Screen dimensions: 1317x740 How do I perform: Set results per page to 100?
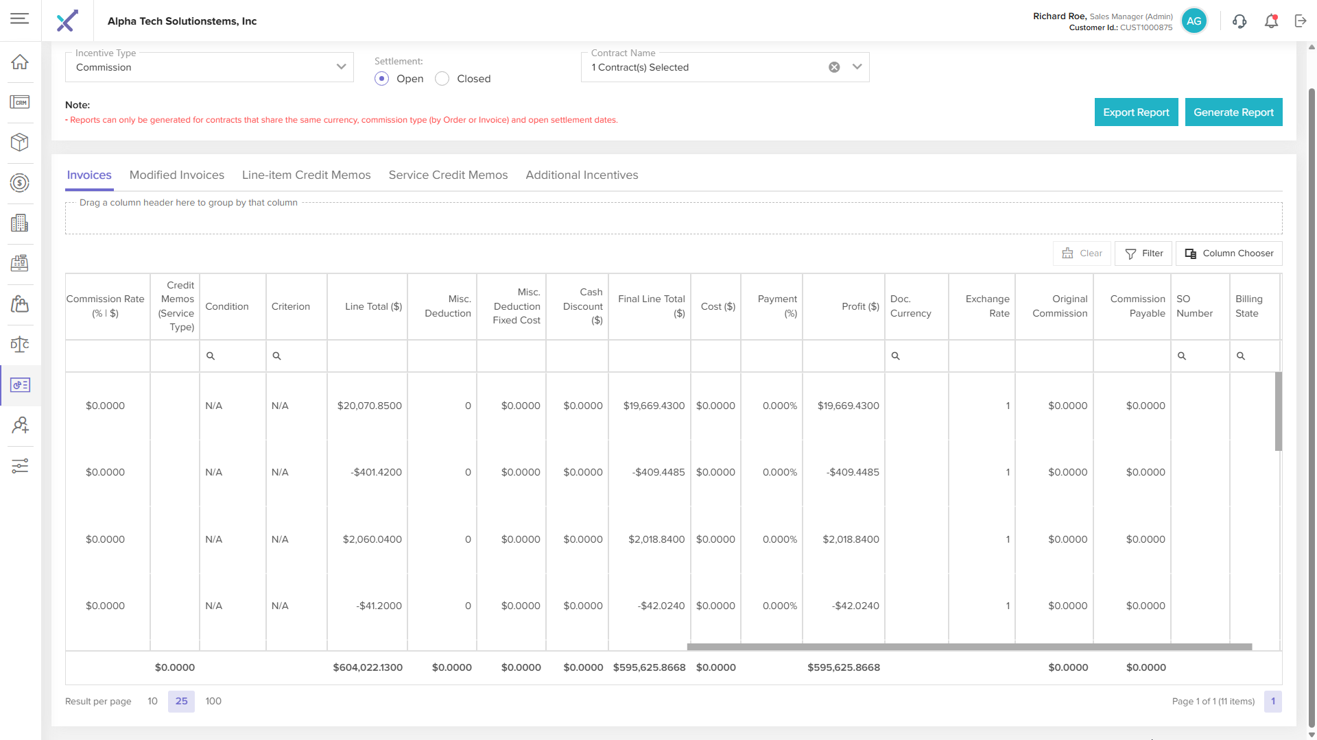coord(213,701)
